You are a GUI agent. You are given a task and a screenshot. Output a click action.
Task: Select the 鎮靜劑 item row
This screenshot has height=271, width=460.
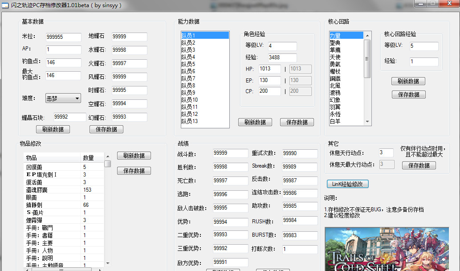click(x=64, y=205)
